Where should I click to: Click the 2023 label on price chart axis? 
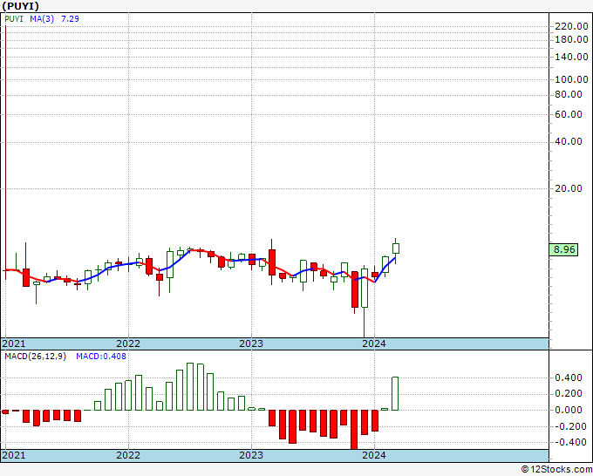pos(251,343)
